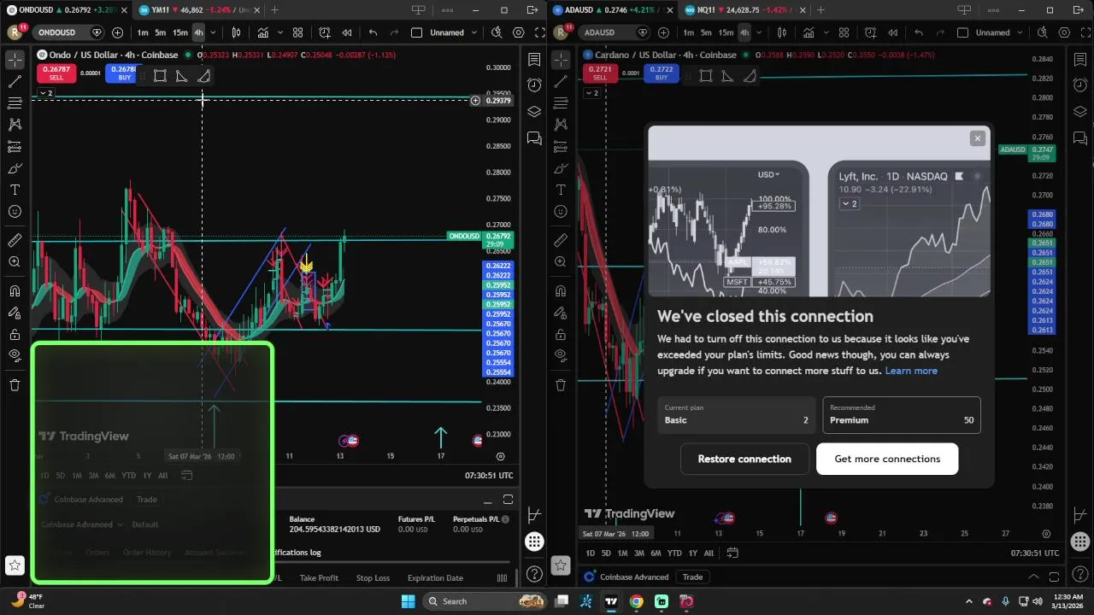Remove drawings with the trash icon in ONDOUSD window
Screen dimensions: 1094x615
tap(15, 385)
